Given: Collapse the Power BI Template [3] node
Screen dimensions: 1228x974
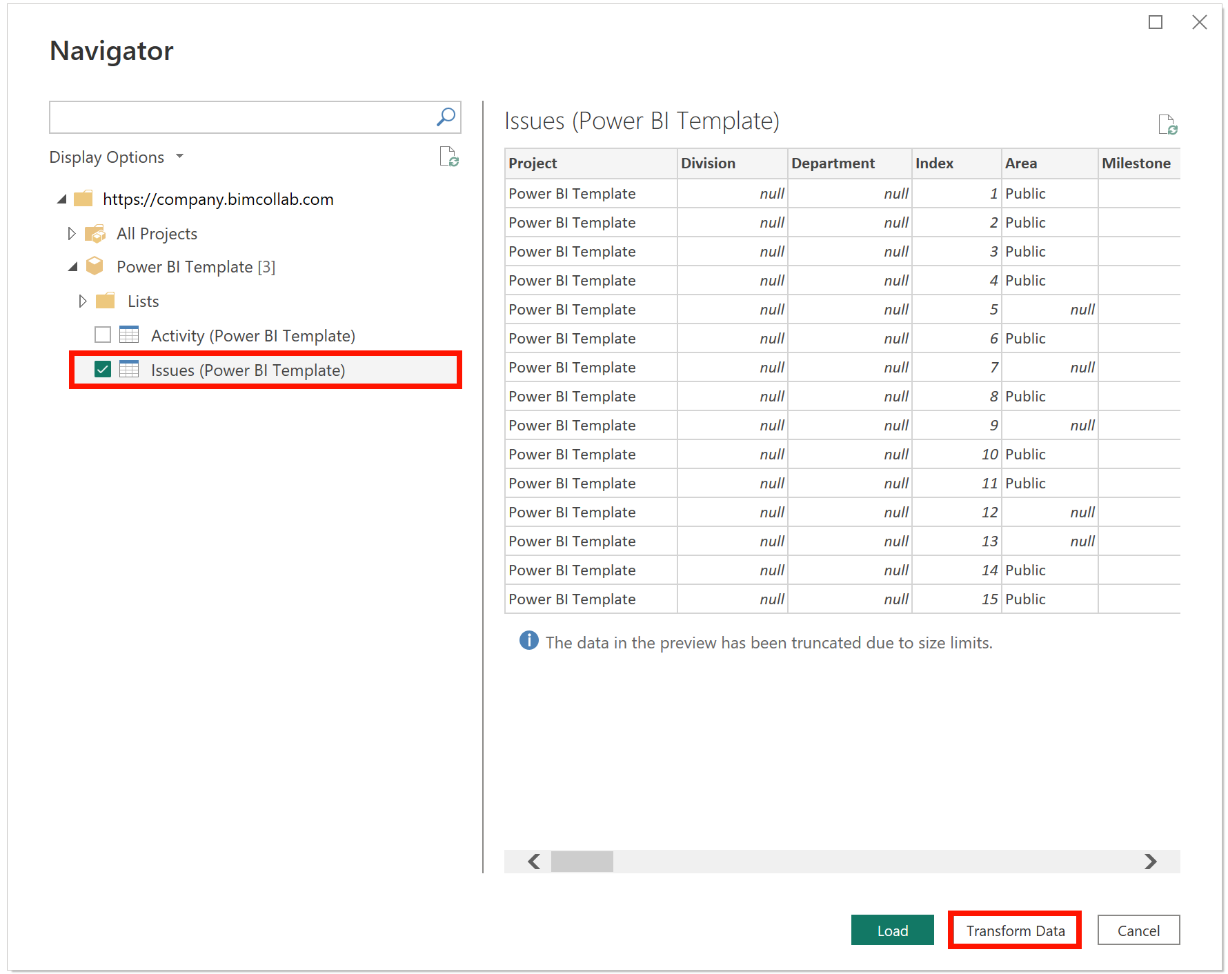Looking at the screenshot, I should click(73, 267).
